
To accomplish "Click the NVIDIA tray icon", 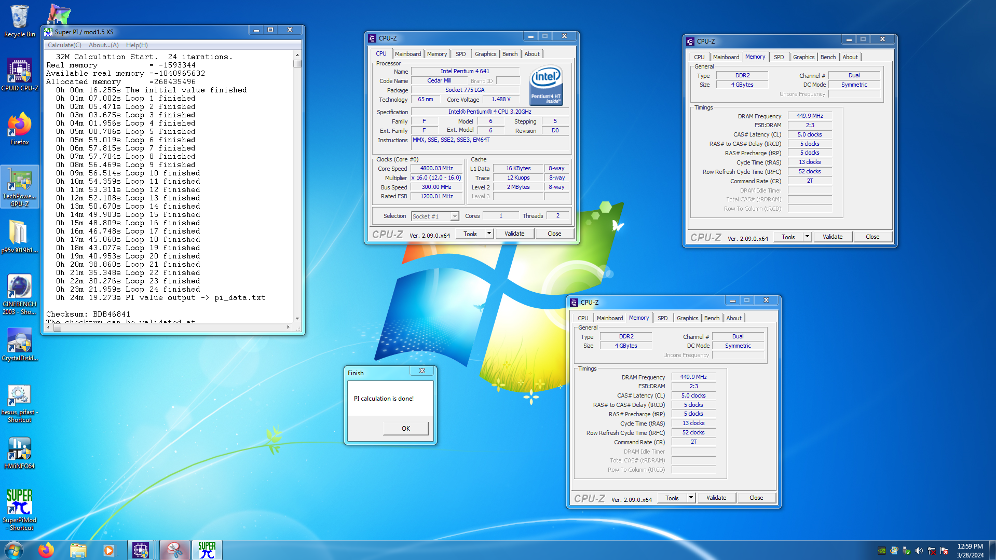I will 882,551.
